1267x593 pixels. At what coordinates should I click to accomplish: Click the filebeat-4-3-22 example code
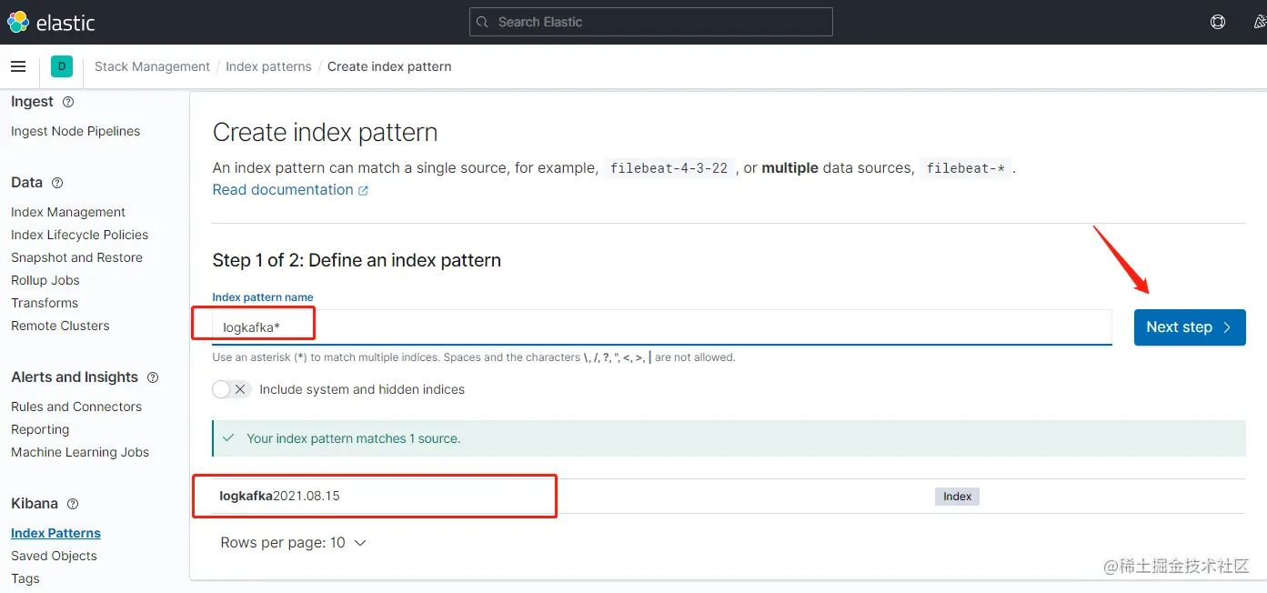pyautogui.click(x=669, y=168)
